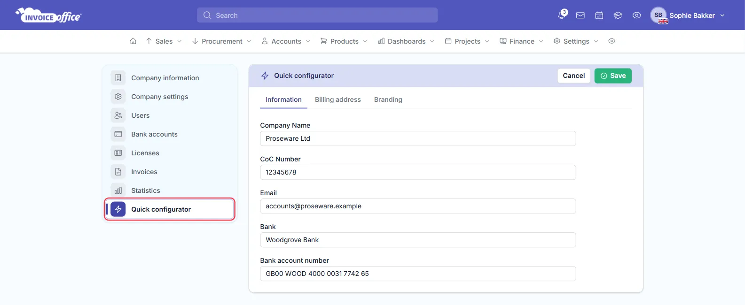Click the CoC Number field
This screenshot has height=305, width=745.
tap(418, 172)
